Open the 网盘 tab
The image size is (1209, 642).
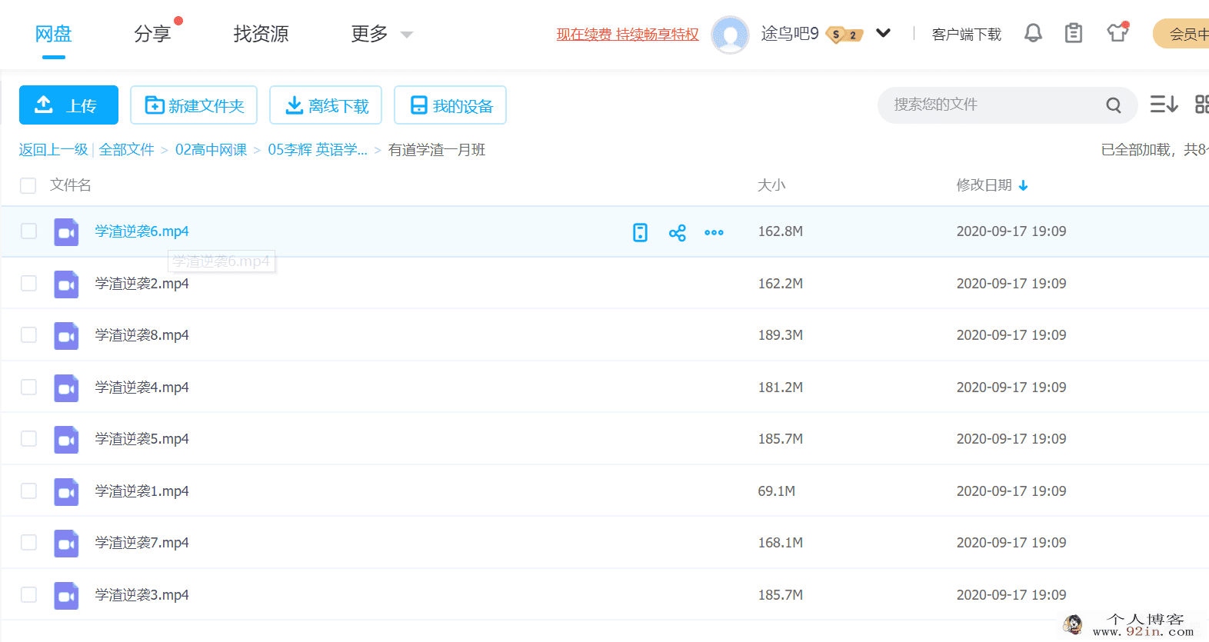[x=53, y=34]
